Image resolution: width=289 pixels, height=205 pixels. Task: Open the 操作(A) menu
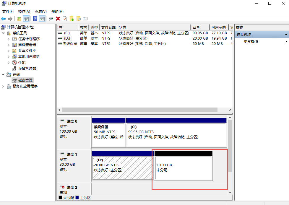tap(24, 12)
